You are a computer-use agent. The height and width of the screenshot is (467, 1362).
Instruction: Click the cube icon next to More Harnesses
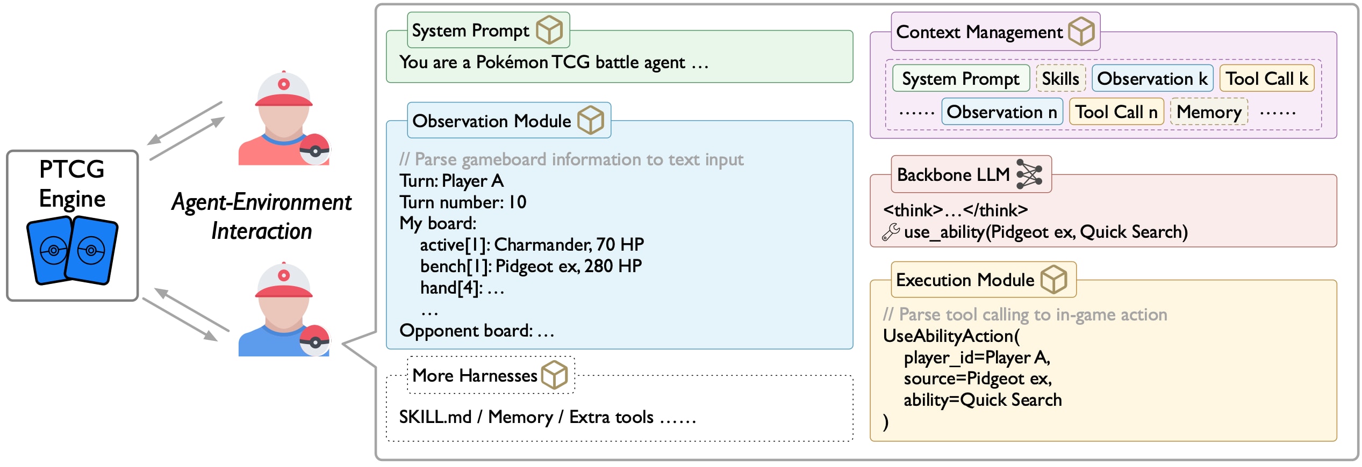pos(554,375)
